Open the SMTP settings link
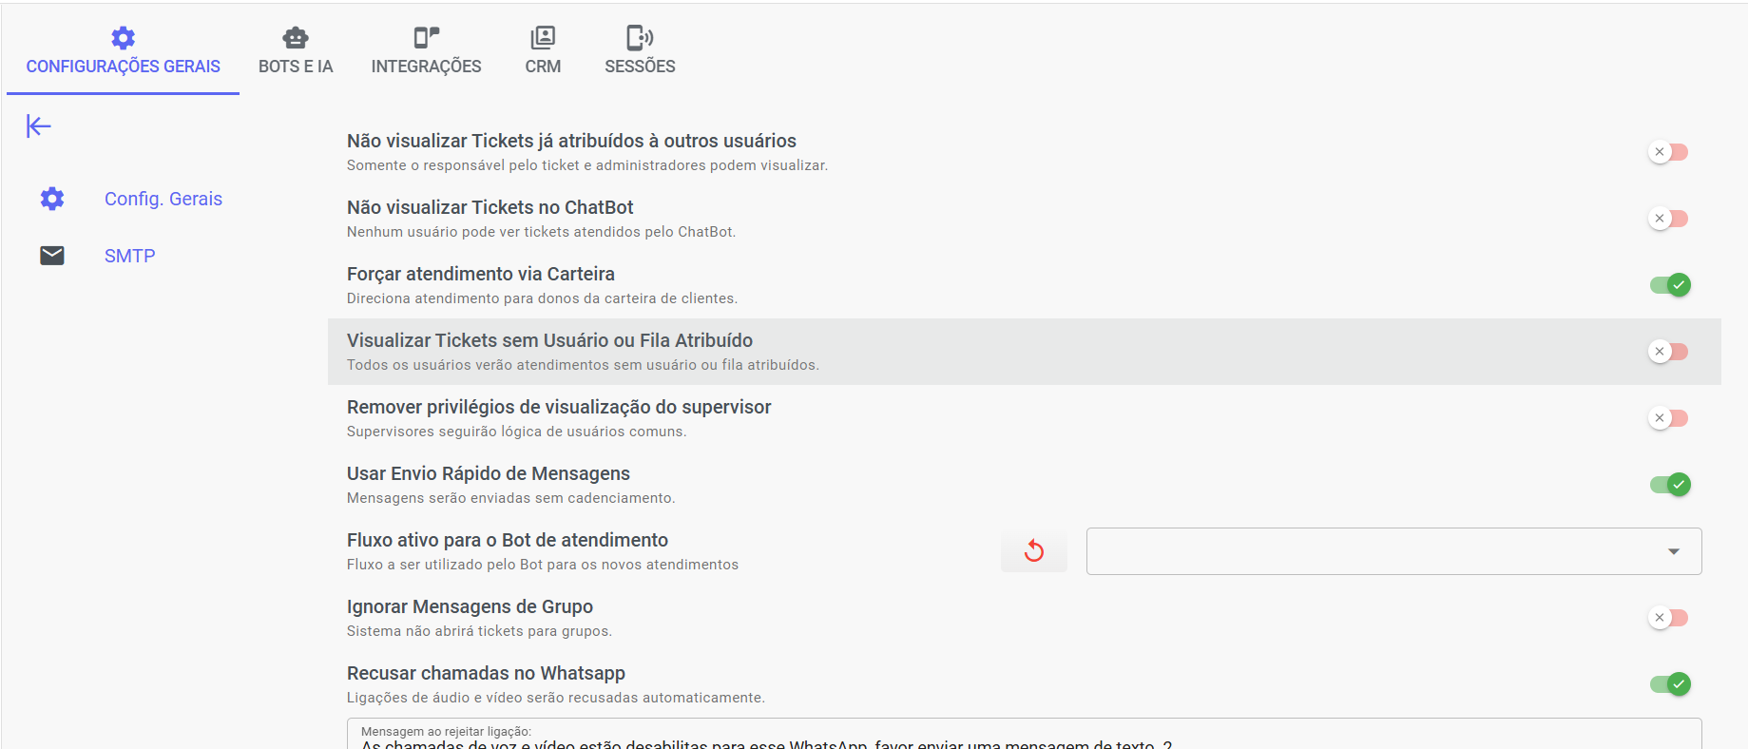Image resolution: width=1748 pixels, height=749 pixels. 130,256
